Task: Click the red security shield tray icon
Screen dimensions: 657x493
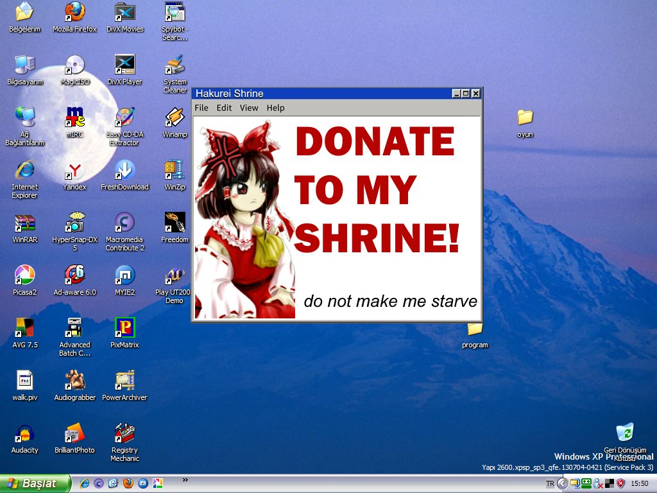Action: coord(620,484)
